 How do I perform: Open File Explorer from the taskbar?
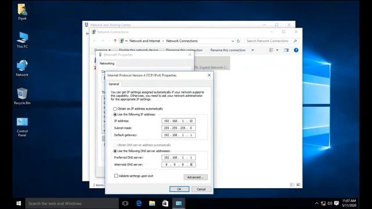click(152, 203)
